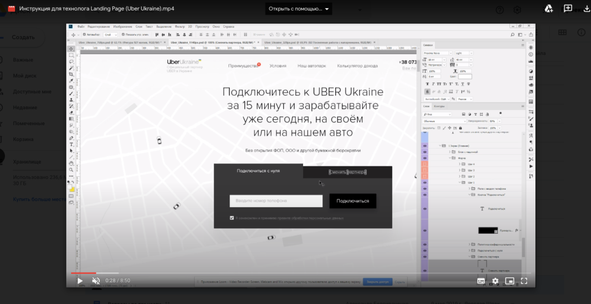Select the Type tool in Photoshop toolbar
Screen dimensions: 591x304
[71, 144]
